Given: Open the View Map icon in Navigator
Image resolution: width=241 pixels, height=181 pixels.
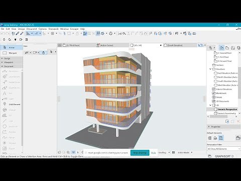Looking at the screenshot, I should click(227, 48).
